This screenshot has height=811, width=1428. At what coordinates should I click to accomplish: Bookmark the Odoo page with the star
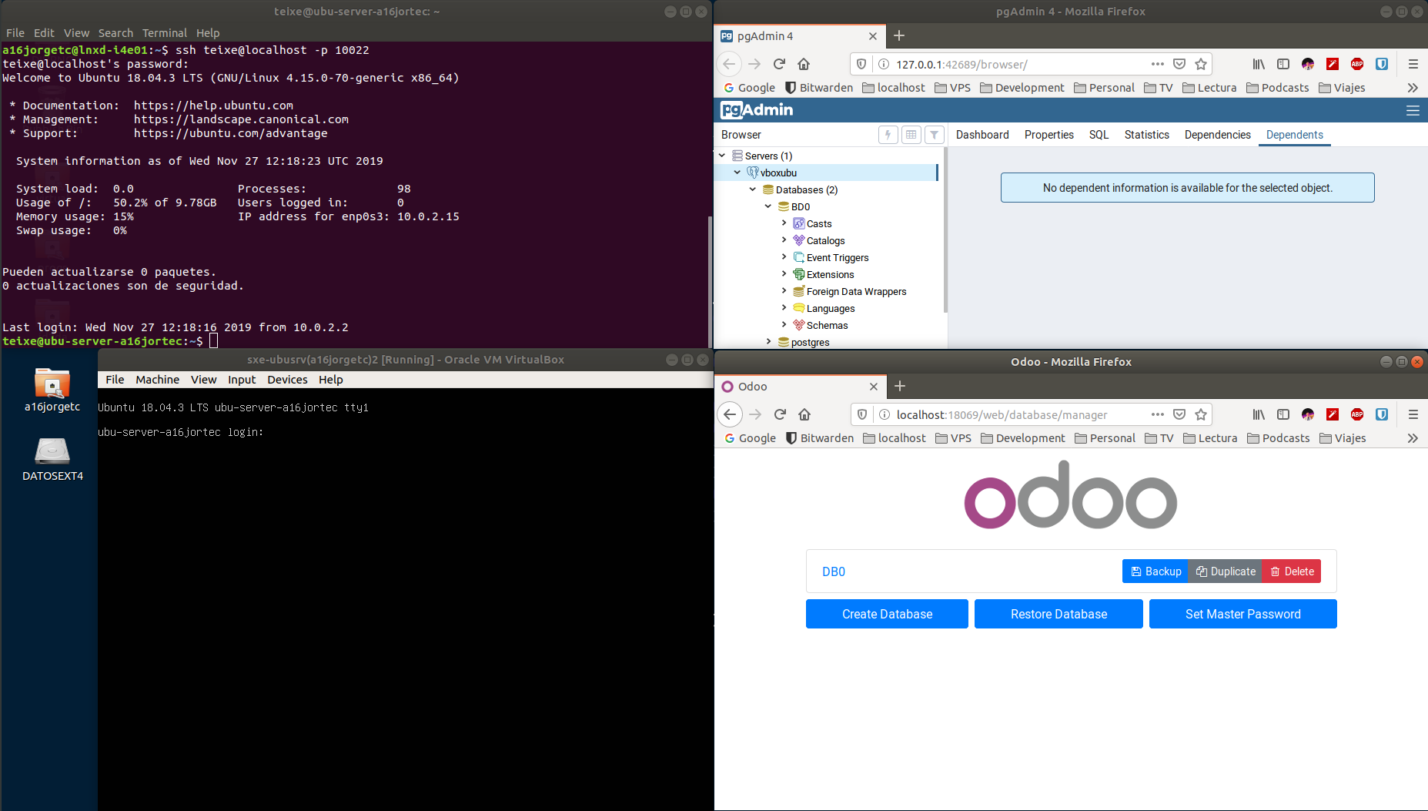(1200, 414)
